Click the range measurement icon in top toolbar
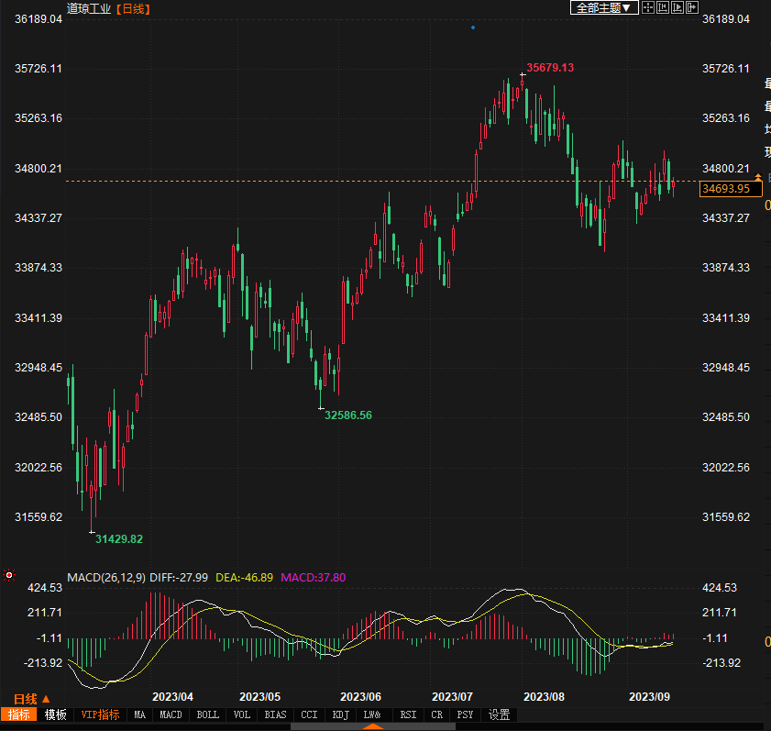Image resolution: width=771 pixels, height=731 pixels. click(663, 7)
